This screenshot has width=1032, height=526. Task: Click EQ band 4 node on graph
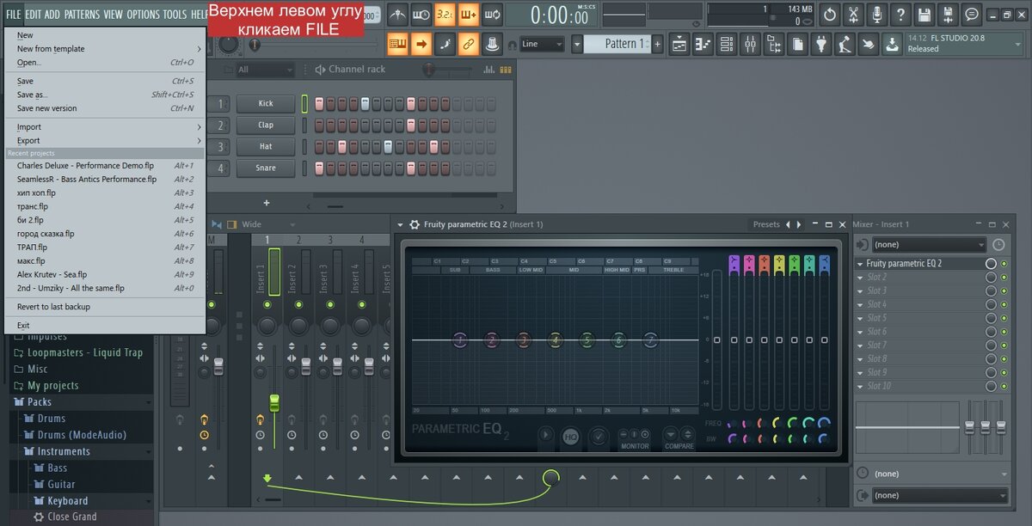pos(555,340)
